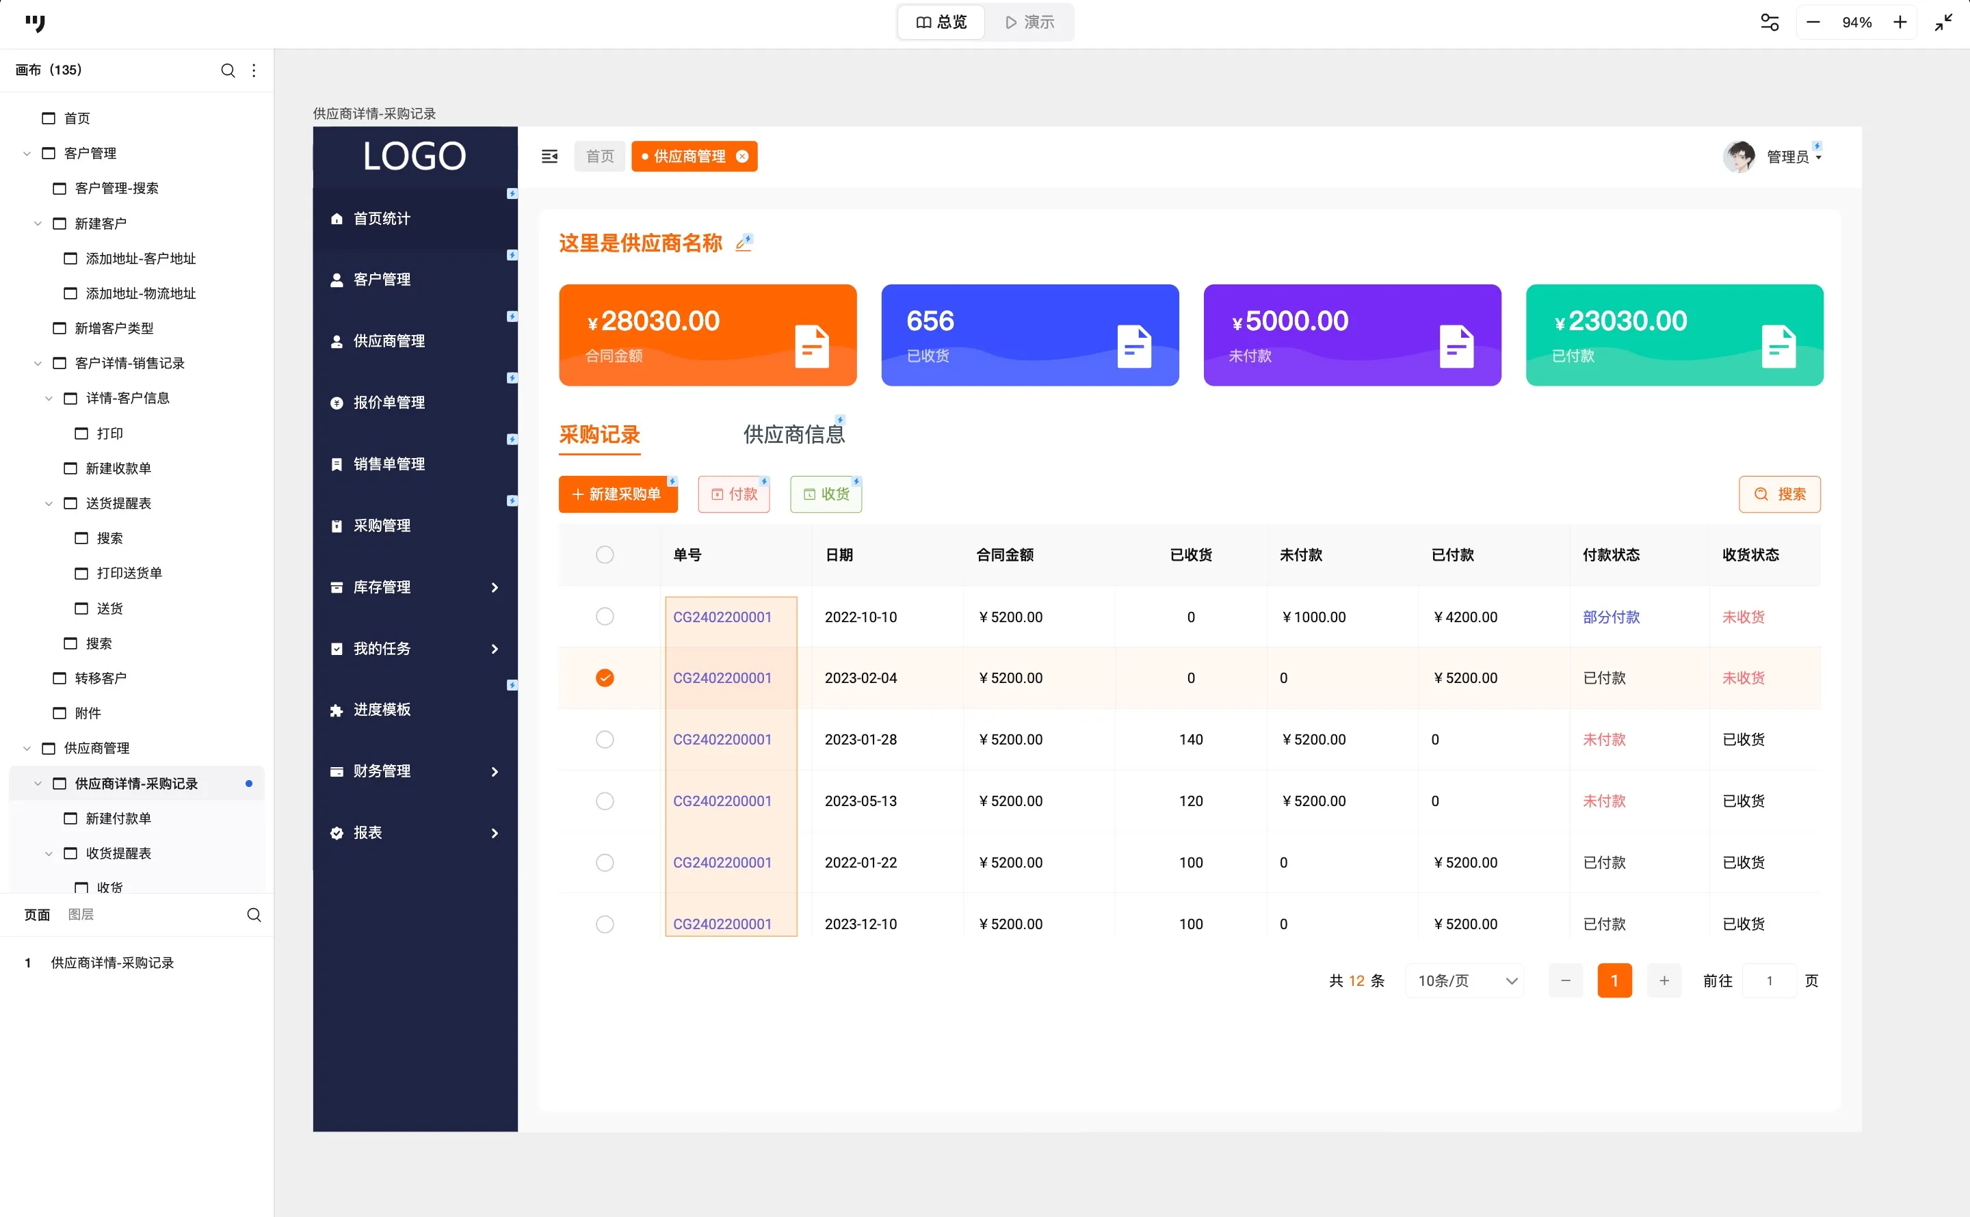Image resolution: width=1970 pixels, height=1217 pixels.
Task: Deselect the checked row dated 2023-02-04
Action: coord(605,678)
